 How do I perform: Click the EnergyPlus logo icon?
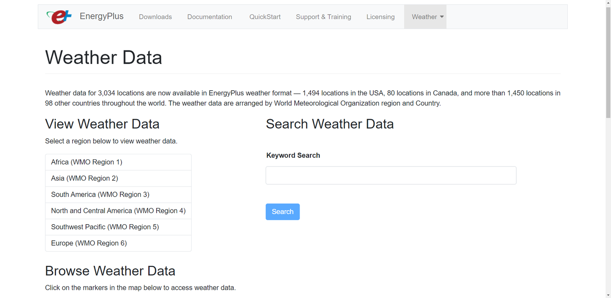[59, 17]
